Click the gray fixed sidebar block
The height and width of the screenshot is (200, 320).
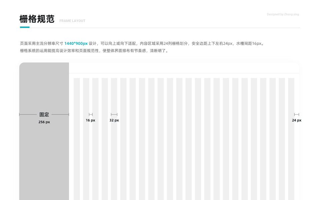pyautogui.click(x=44, y=131)
